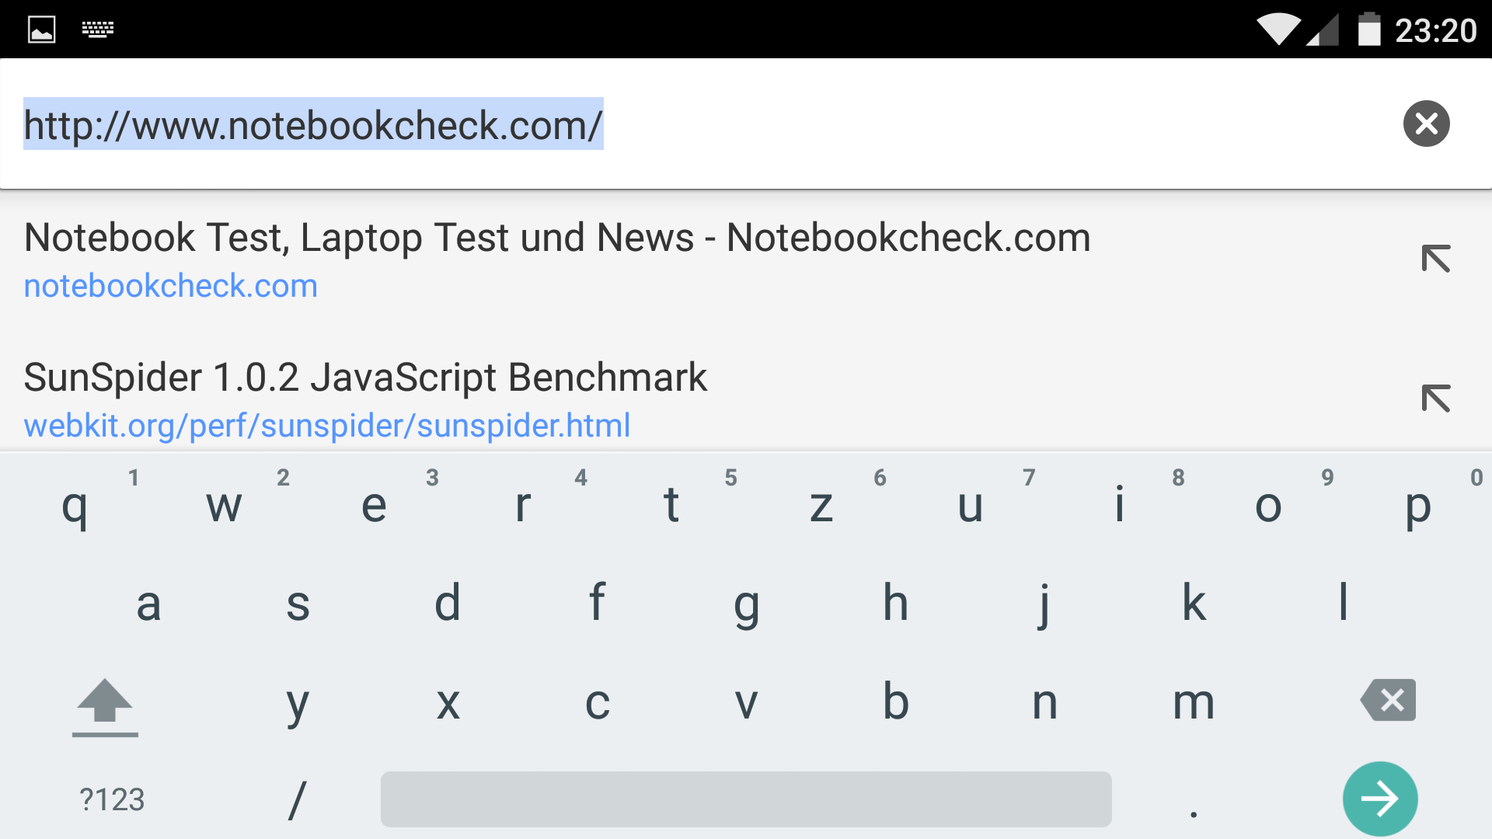Type the letter q key
The height and width of the screenshot is (839, 1492).
(75, 506)
